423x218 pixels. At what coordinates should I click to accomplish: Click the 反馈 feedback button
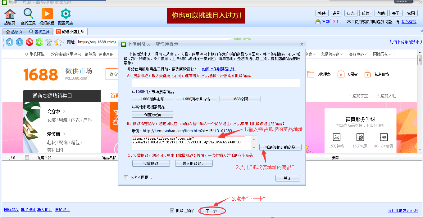tap(366, 13)
